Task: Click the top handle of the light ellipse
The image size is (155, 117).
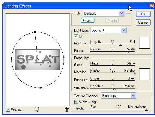Action: click(35, 32)
